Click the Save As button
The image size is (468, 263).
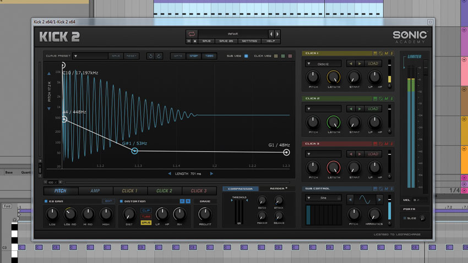pyautogui.click(x=226, y=41)
